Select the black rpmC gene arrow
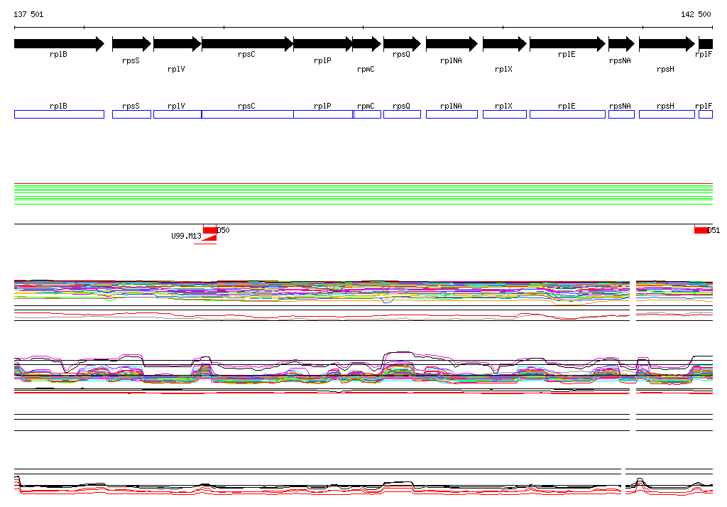The image size is (727, 507). (367, 44)
